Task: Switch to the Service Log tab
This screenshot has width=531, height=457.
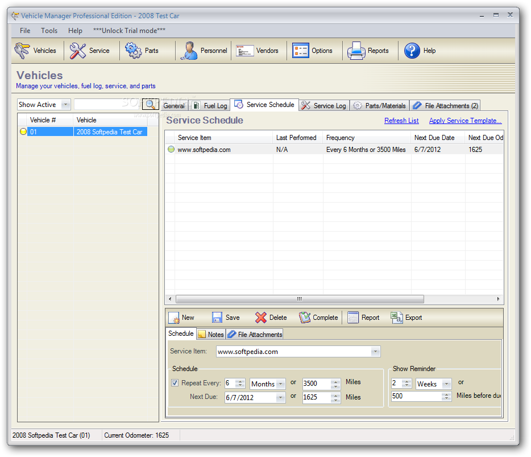Action: [324, 106]
